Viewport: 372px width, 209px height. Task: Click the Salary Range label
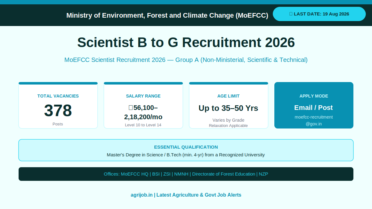pos(143,96)
